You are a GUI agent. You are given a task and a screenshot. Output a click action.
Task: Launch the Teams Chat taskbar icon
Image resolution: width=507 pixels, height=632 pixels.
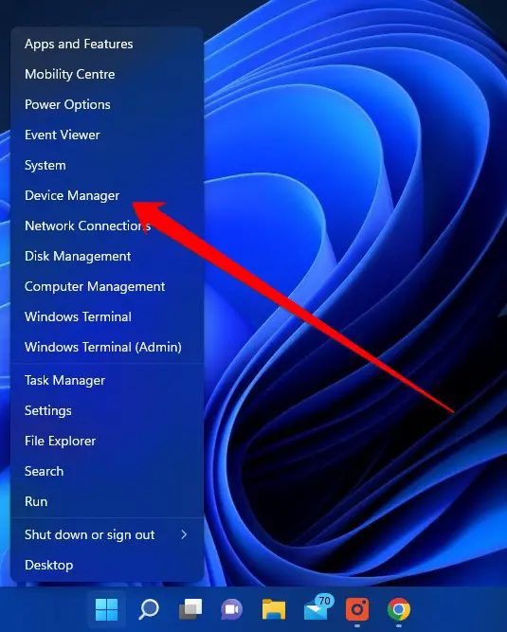pyautogui.click(x=232, y=609)
